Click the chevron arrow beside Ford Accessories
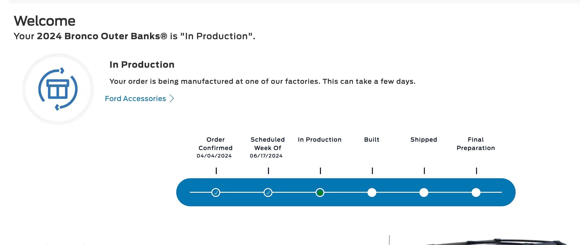580x245 pixels. 172,98
